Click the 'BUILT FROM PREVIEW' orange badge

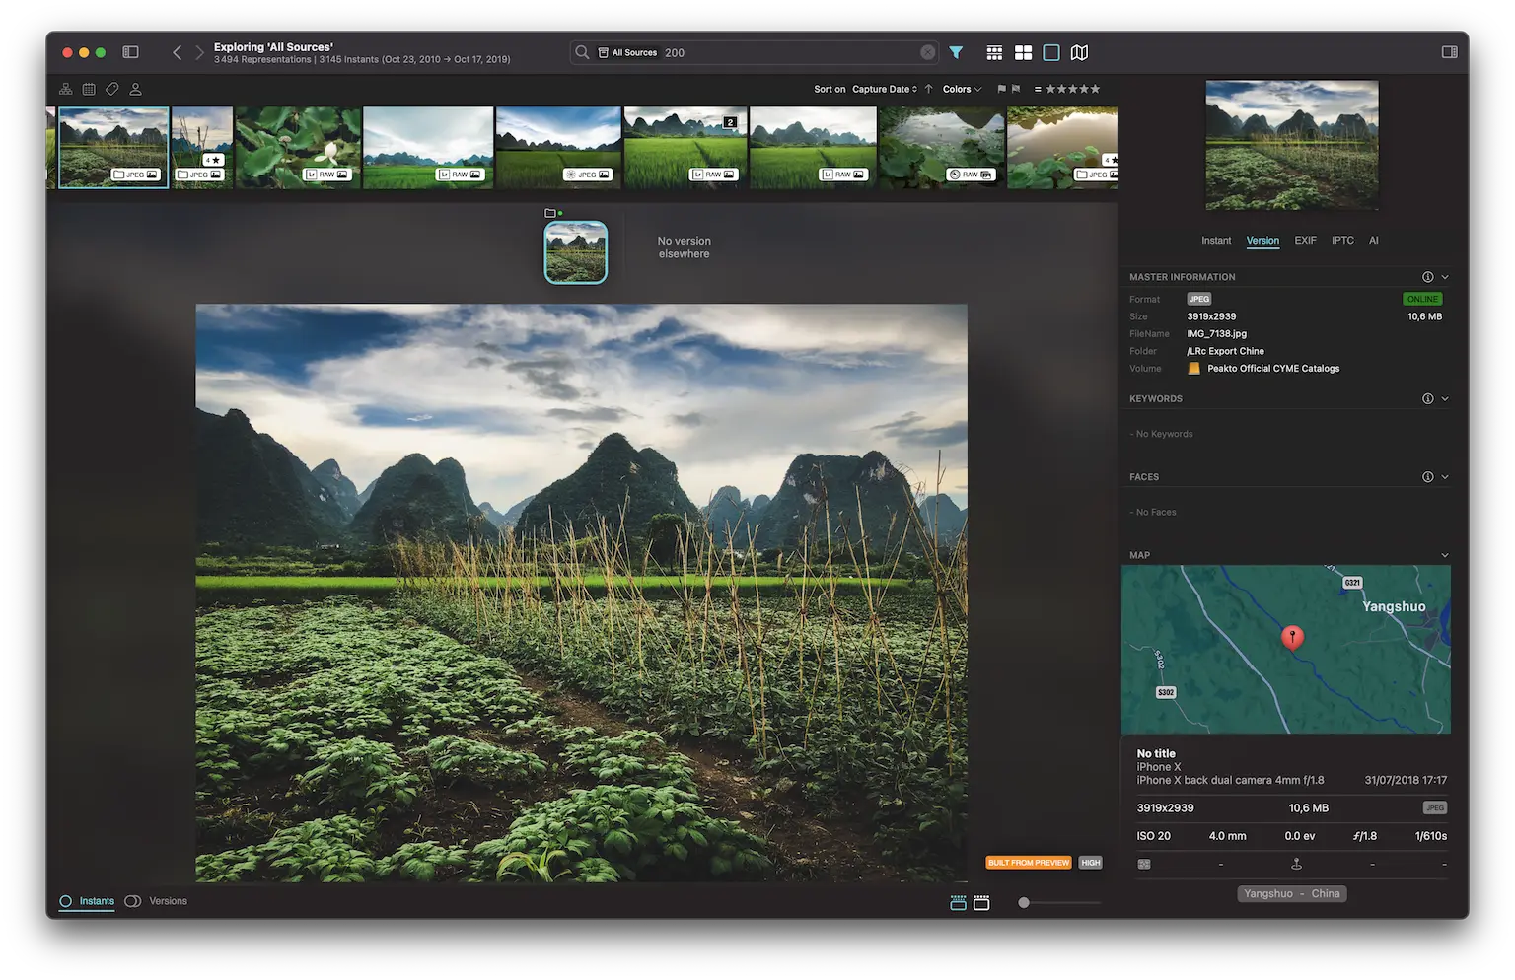point(1029,863)
